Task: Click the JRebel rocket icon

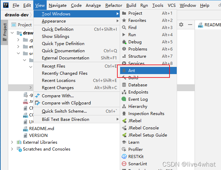Action: 124,121
